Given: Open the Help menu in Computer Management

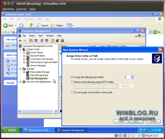Looking at the screenshot, I should tap(59, 36).
